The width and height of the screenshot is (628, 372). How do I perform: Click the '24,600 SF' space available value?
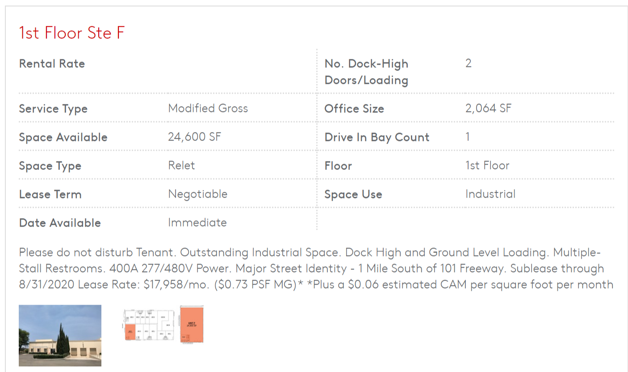click(194, 137)
